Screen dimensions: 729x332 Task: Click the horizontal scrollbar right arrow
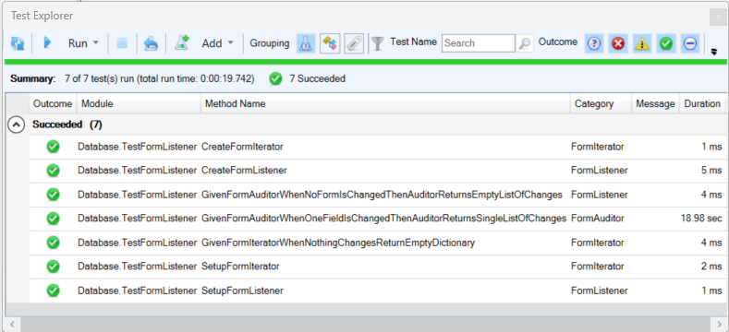coord(718,324)
